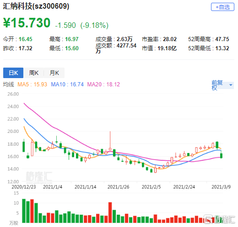Click price axis label 12.00

(13, 181)
